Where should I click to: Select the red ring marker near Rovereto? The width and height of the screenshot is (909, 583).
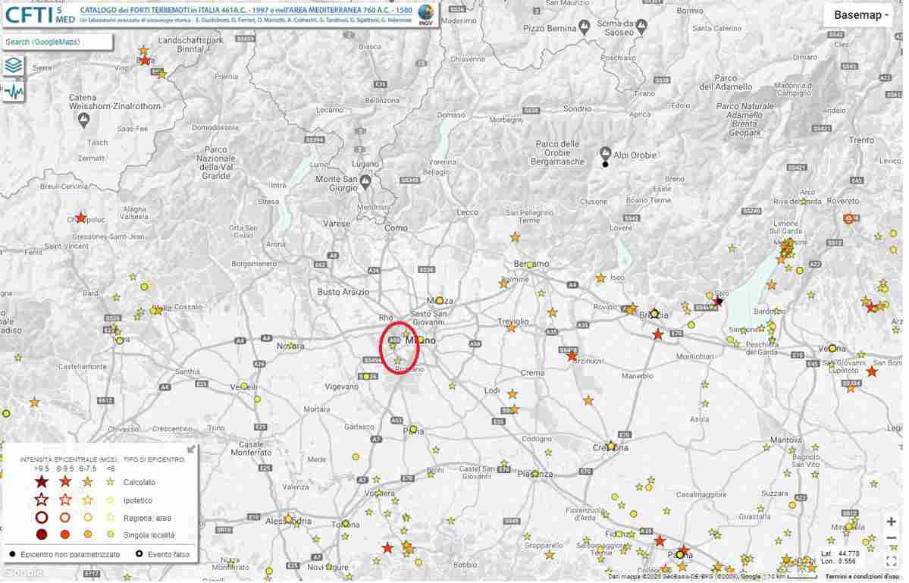click(849, 218)
